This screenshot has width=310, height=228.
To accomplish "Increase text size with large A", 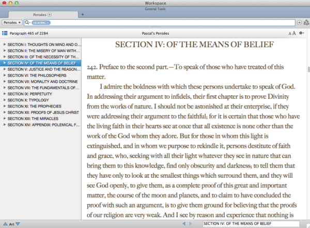I will click(x=294, y=33).
